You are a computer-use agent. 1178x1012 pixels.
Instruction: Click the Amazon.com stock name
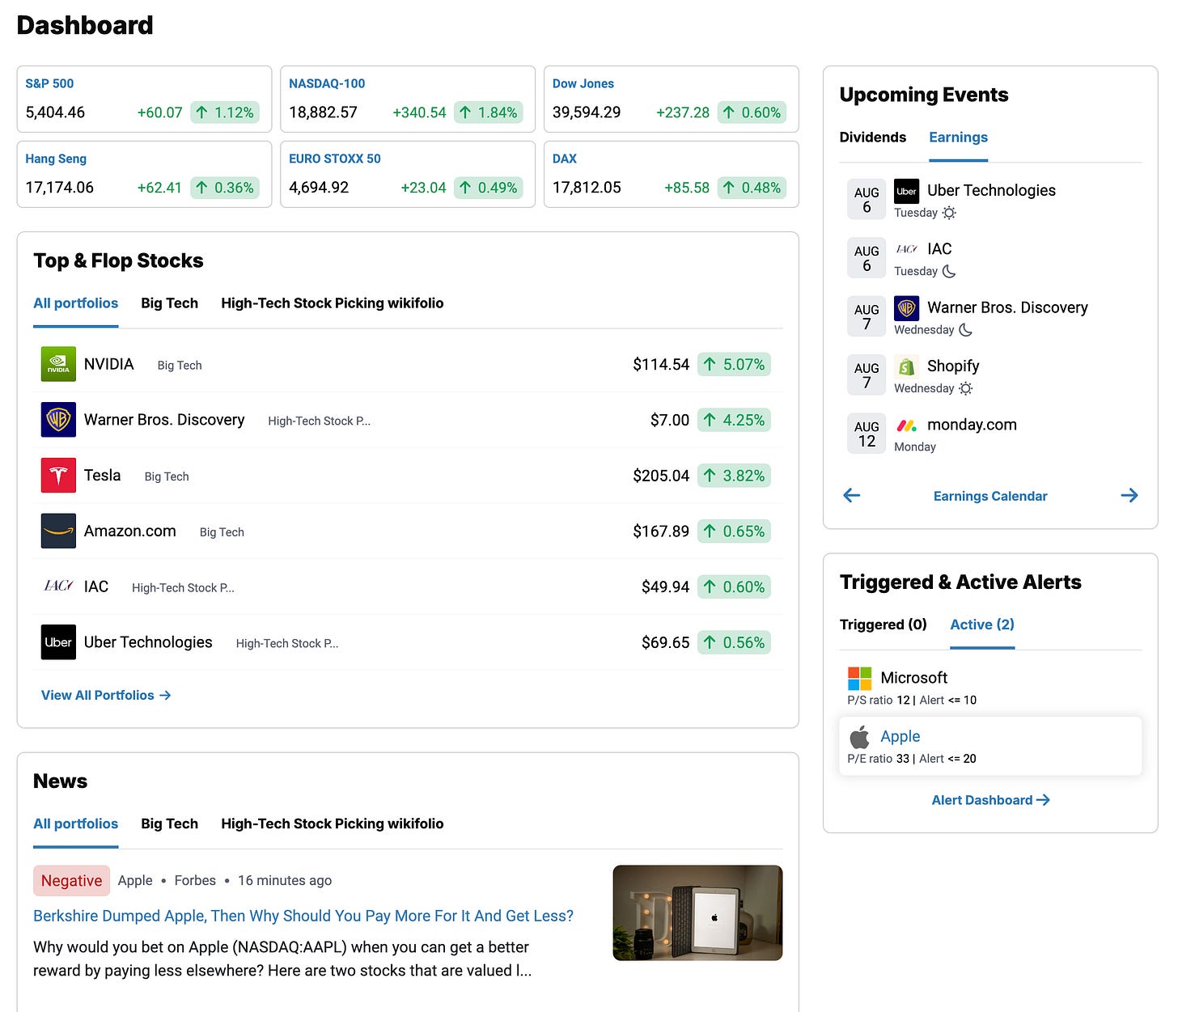(130, 531)
